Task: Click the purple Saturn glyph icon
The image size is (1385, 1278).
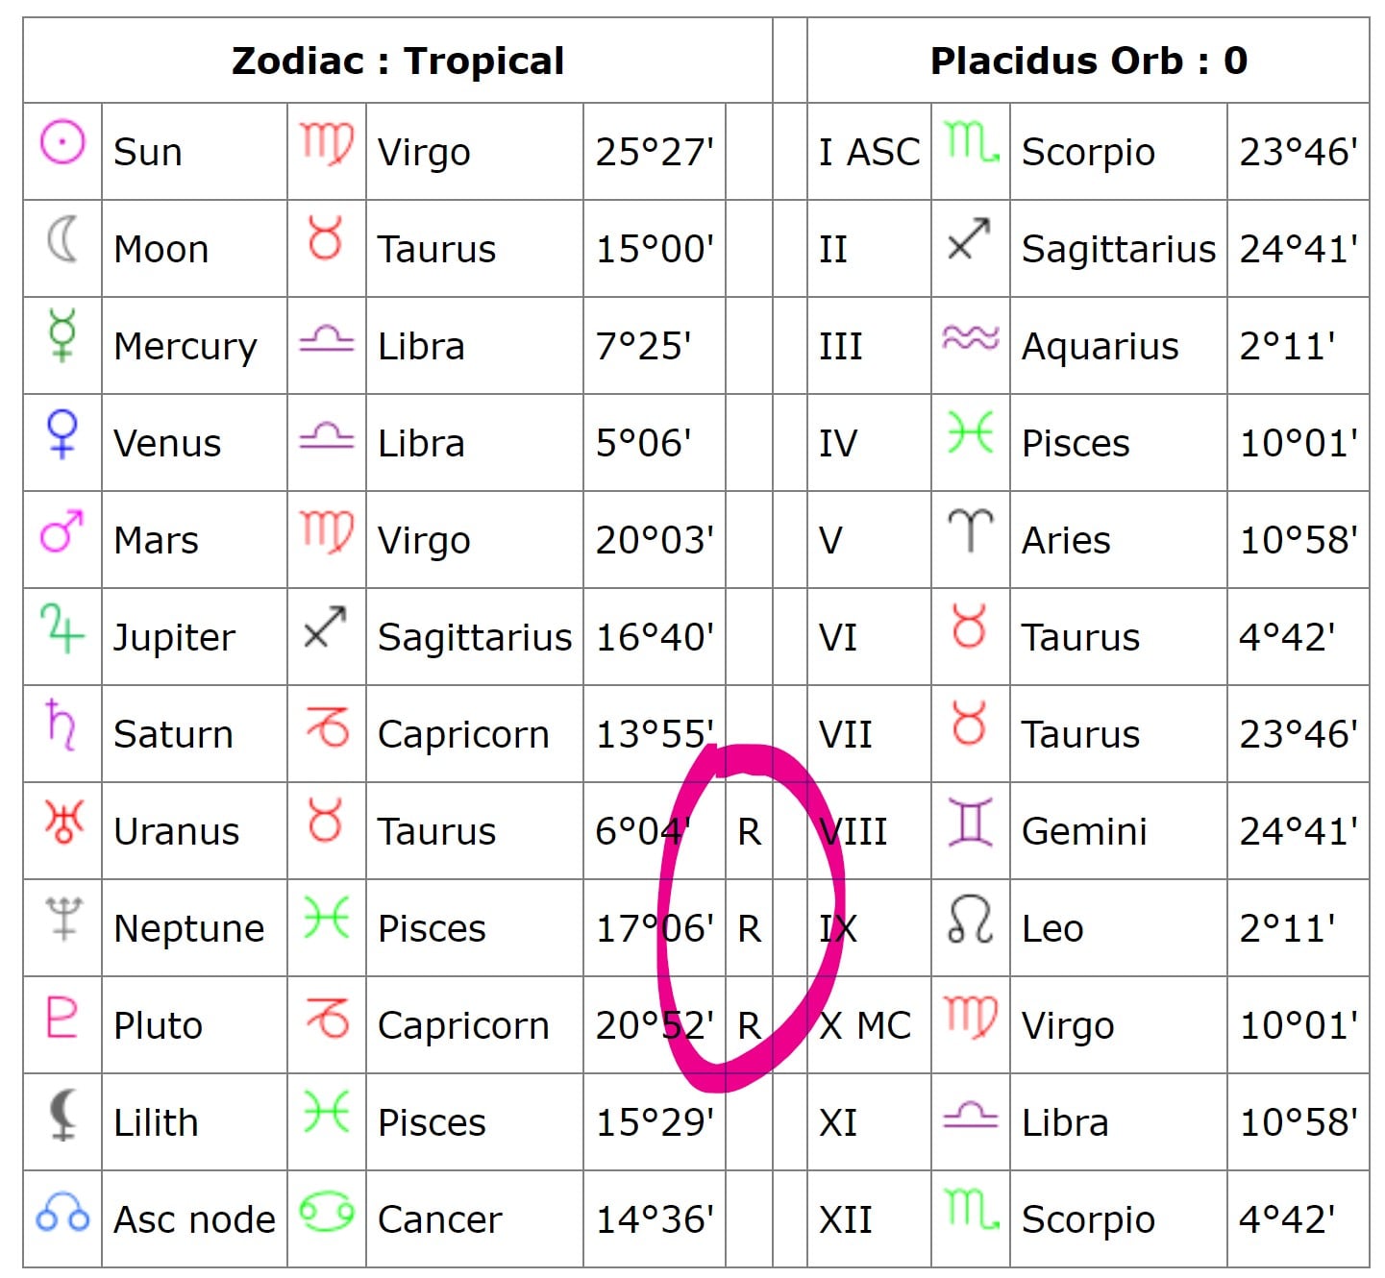Action: pos(62,725)
